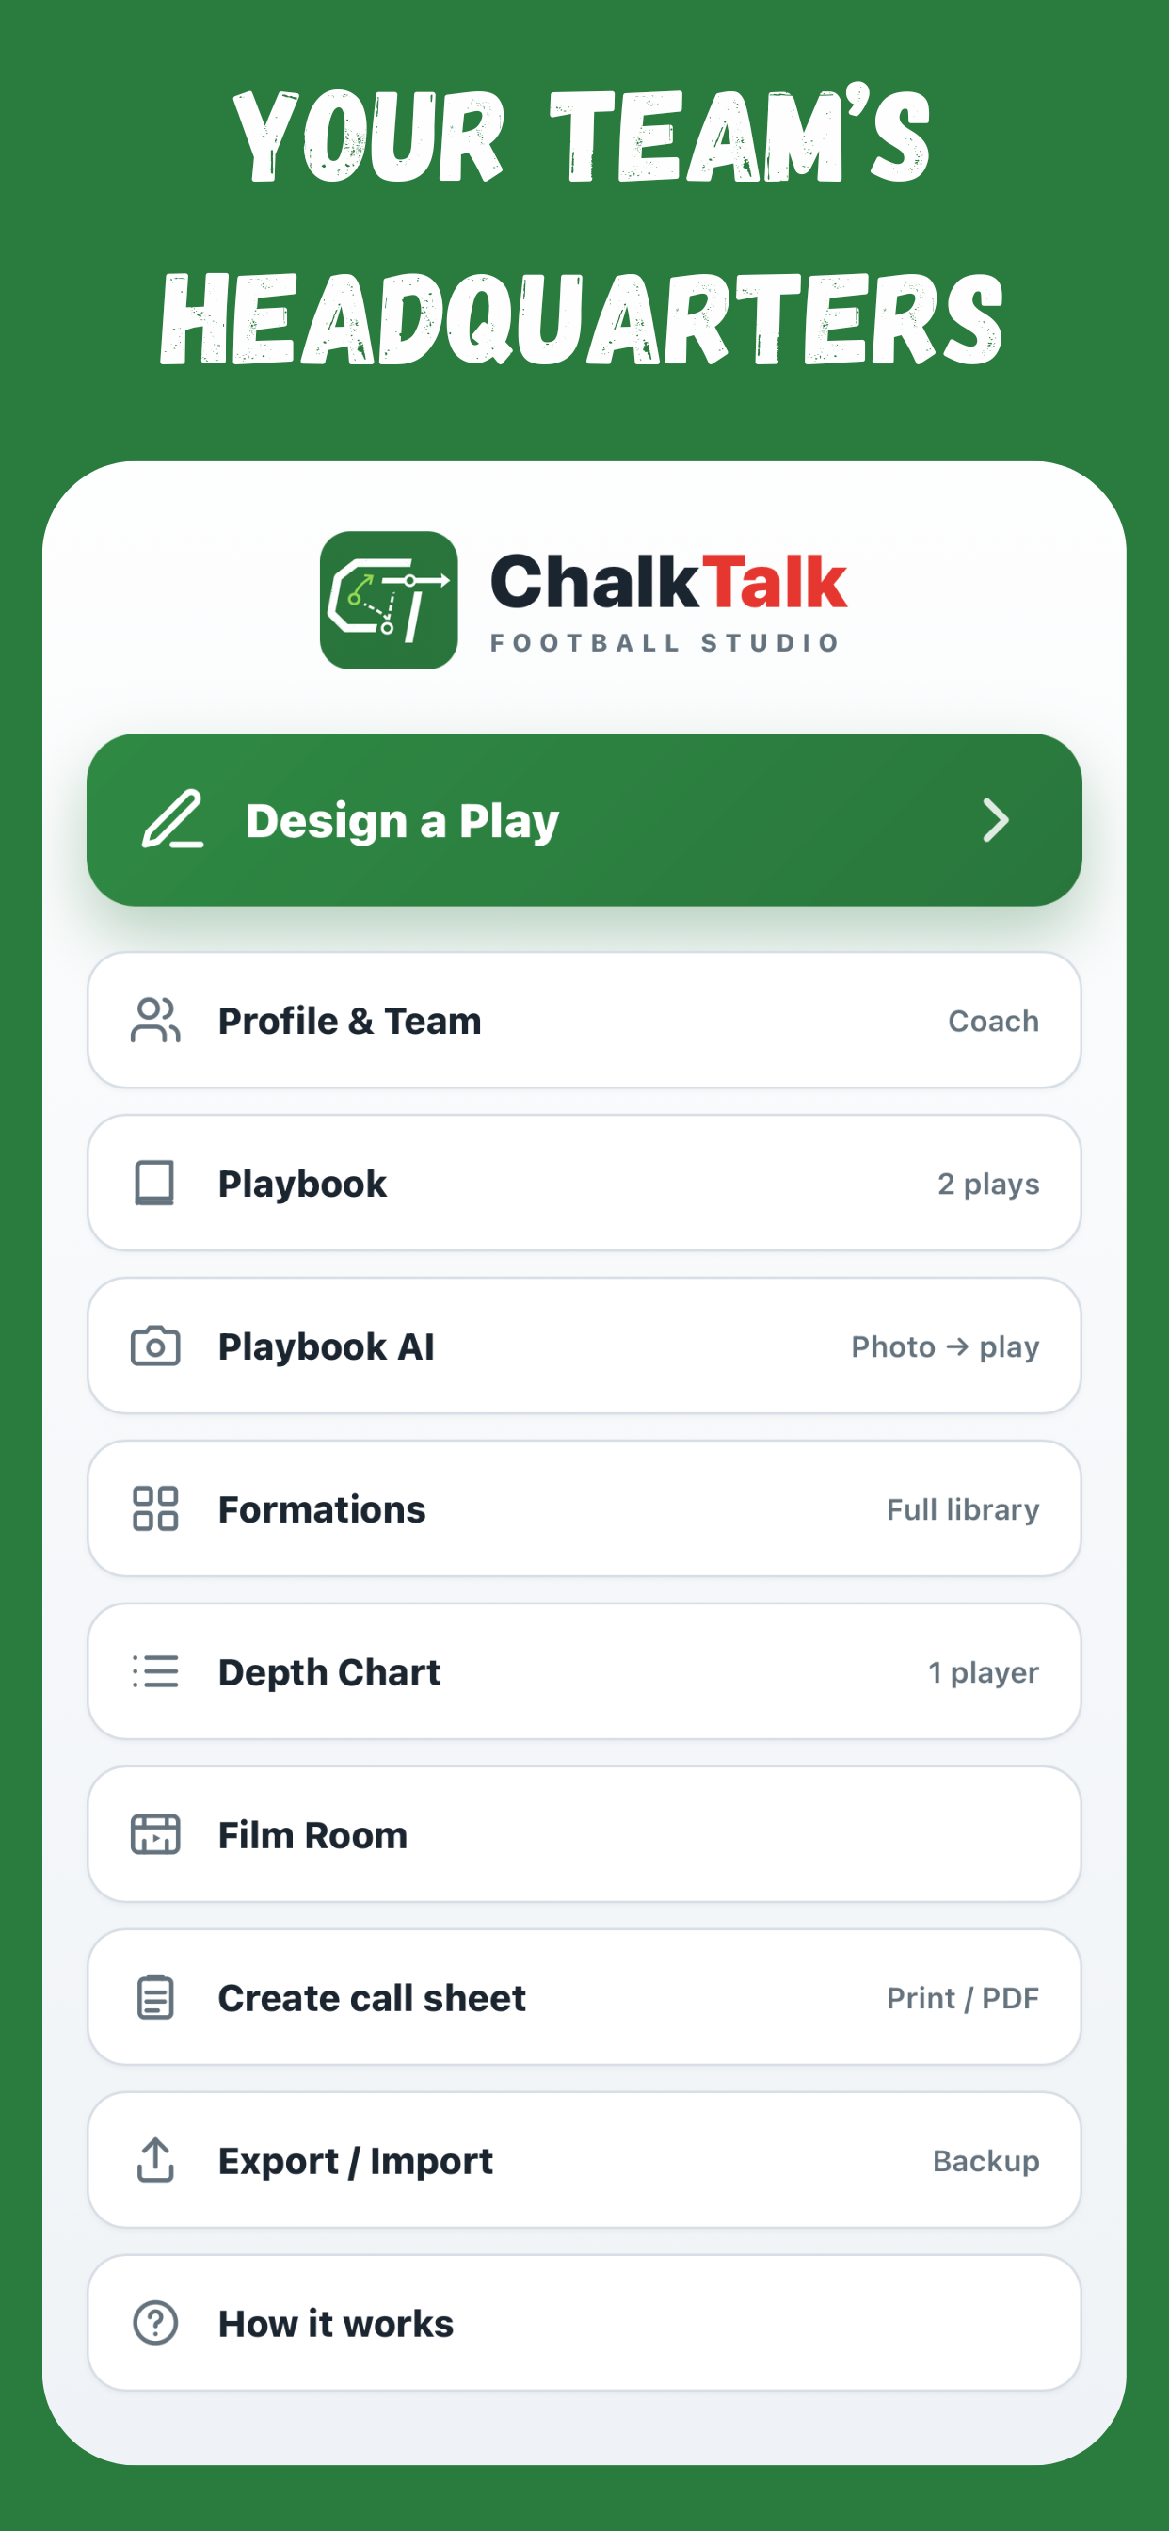This screenshot has height=2531, width=1169.
Task: Click the 'Photo → play' label
Action: click(x=945, y=1347)
